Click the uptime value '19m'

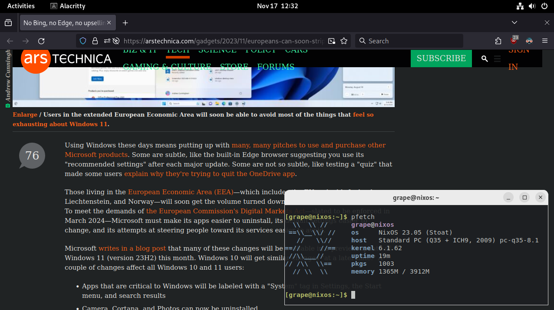[384, 256]
